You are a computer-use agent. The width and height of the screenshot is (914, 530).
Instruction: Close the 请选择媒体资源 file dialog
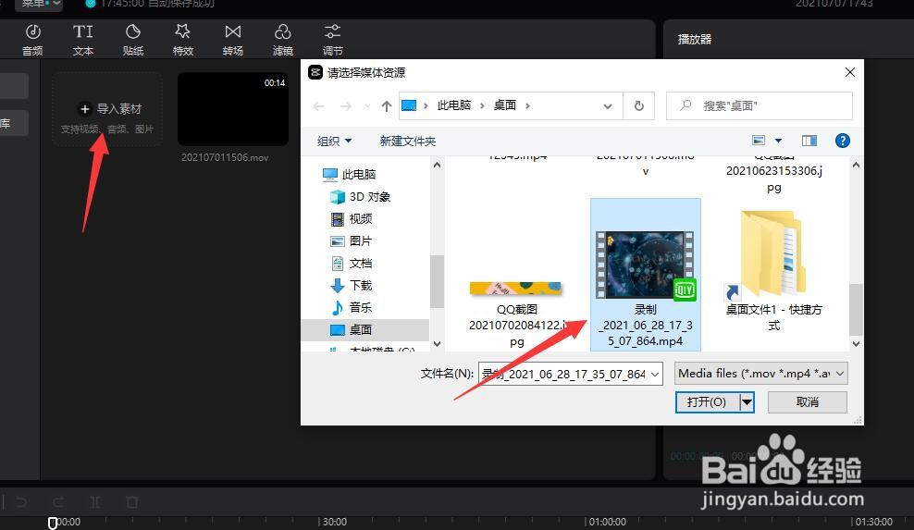tap(850, 72)
